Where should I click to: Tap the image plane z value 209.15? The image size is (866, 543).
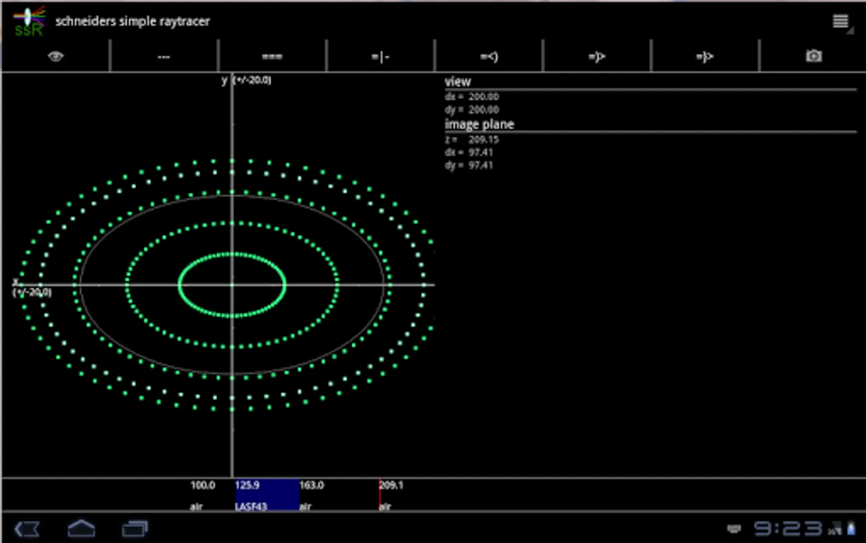tap(483, 139)
